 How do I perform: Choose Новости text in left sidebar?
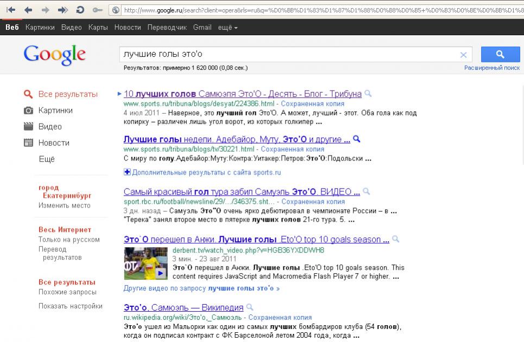pos(54,143)
